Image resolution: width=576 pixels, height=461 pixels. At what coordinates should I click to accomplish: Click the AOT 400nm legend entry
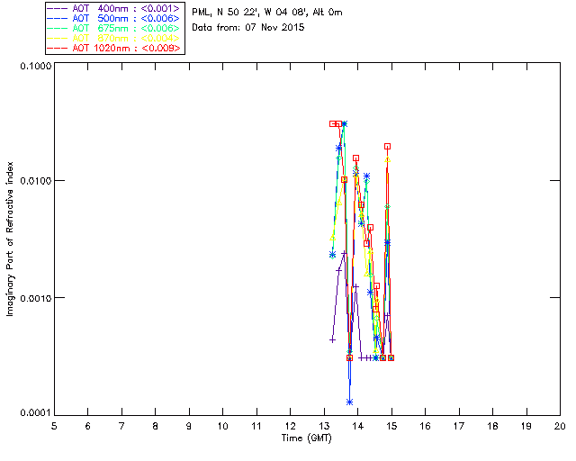click(x=114, y=8)
